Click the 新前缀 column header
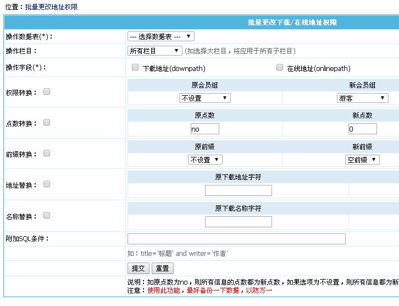Image resolution: width=399 pixels, height=306 pixels. 363,147
